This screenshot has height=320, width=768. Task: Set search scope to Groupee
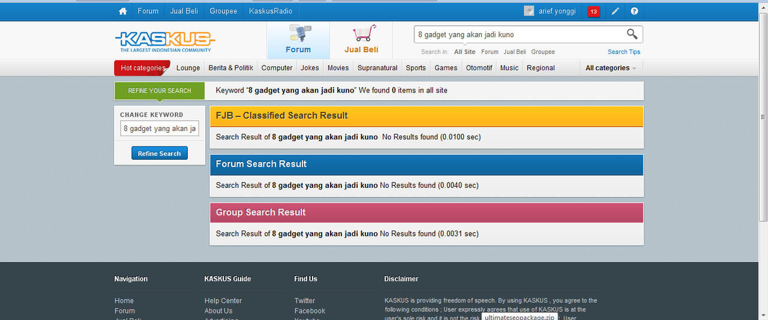coord(543,52)
